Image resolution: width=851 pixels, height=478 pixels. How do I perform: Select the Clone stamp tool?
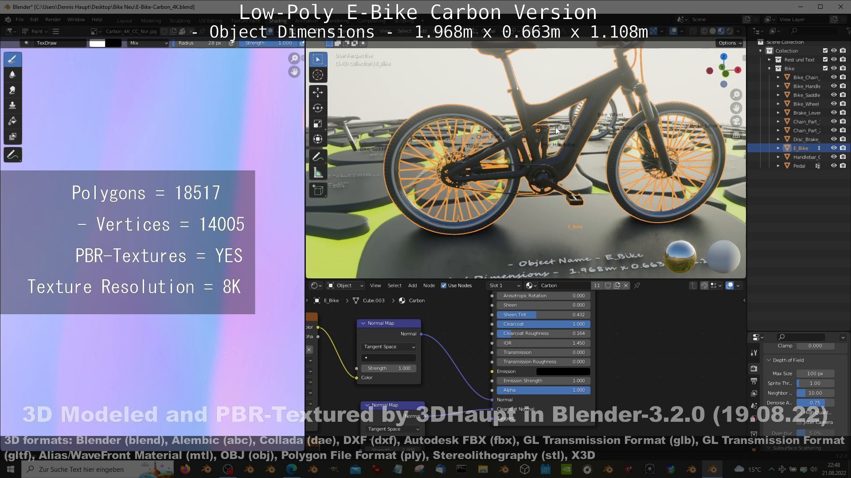coord(12,106)
